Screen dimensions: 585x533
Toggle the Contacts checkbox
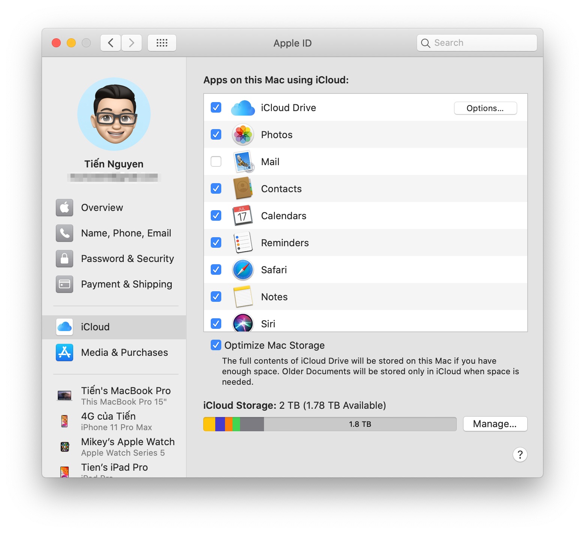(x=216, y=188)
